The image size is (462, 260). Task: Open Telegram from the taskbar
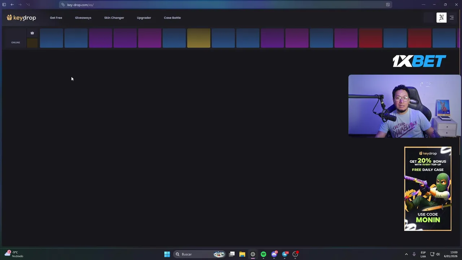(x=285, y=254)
